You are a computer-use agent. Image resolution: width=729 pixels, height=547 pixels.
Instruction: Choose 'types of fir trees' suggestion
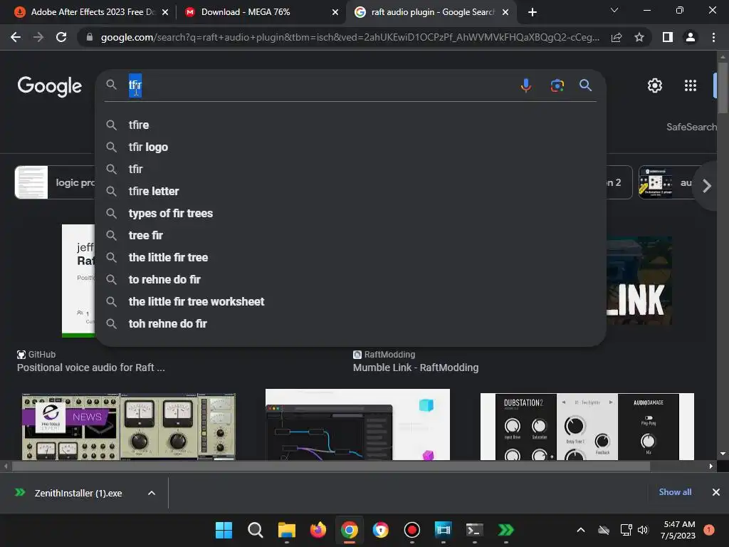(x=351, y=213)
